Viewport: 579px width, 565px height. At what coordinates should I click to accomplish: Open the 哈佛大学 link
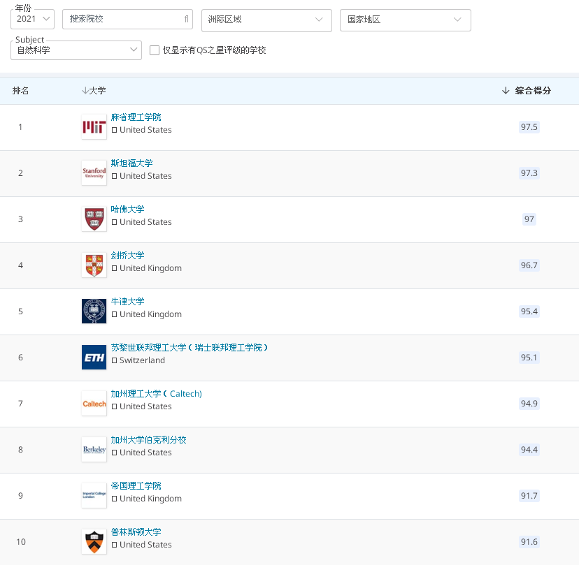[127, 210]
